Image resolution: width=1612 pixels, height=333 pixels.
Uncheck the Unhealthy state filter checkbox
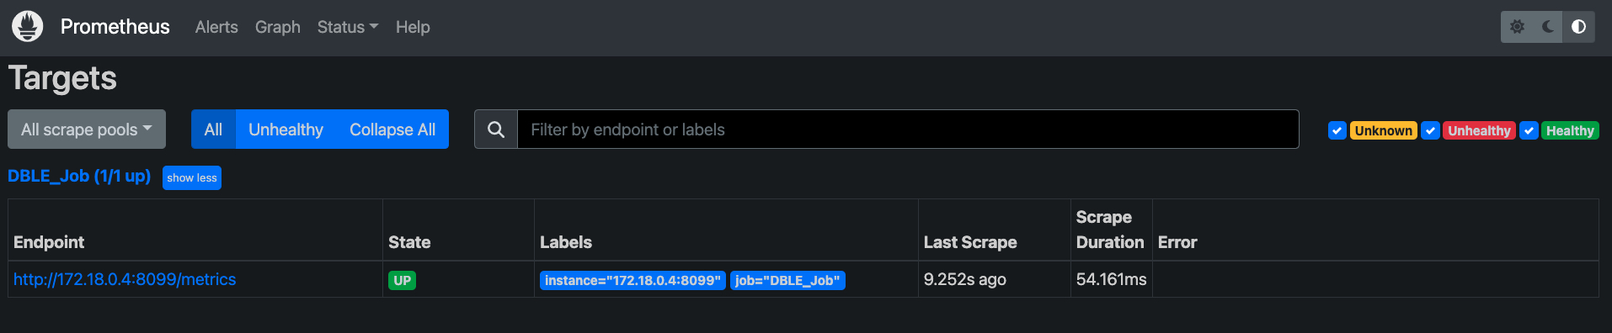[1430, 130]
